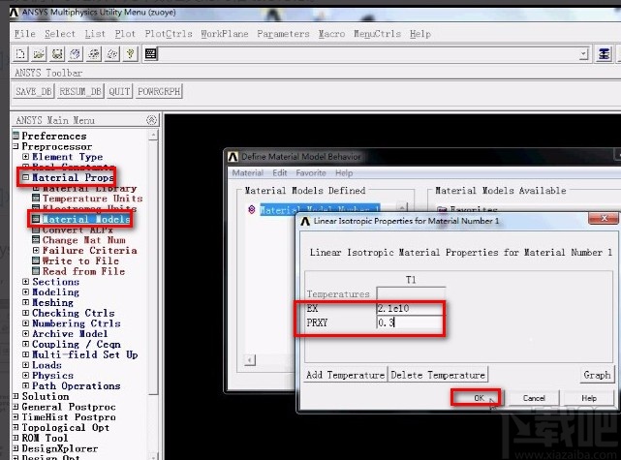Viewport: 621px width, 460px height.
Task: Select Material Models tree item
Action: click(86, 219)
